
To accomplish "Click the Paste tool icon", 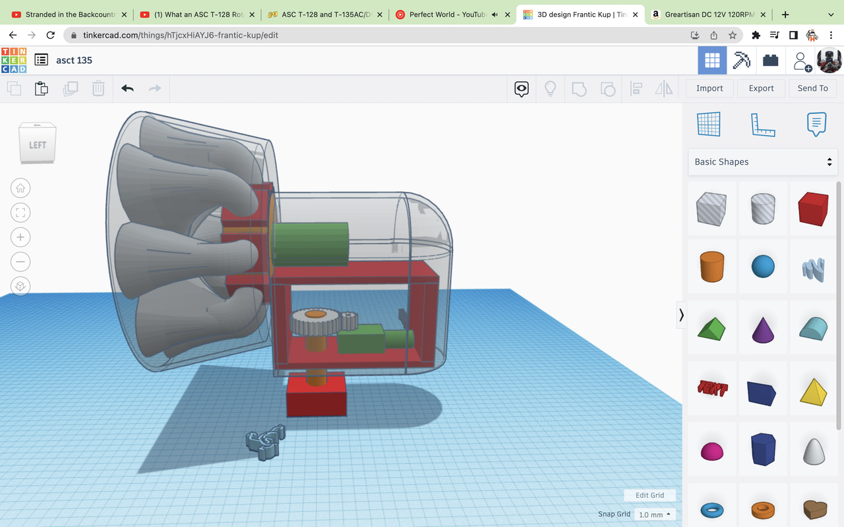I will (x=42, y=88).
